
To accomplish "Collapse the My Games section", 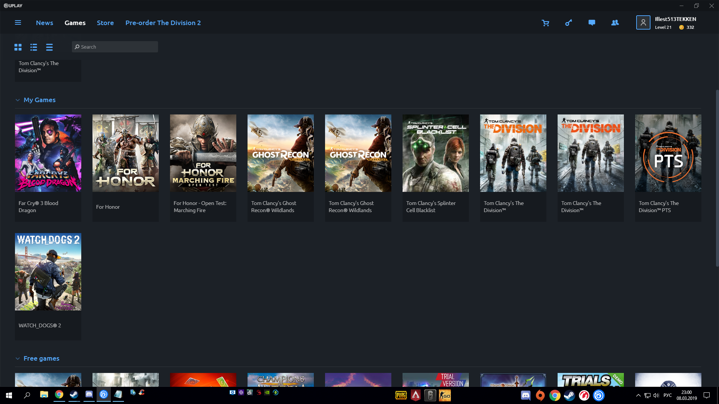I will tap(18, 100).
